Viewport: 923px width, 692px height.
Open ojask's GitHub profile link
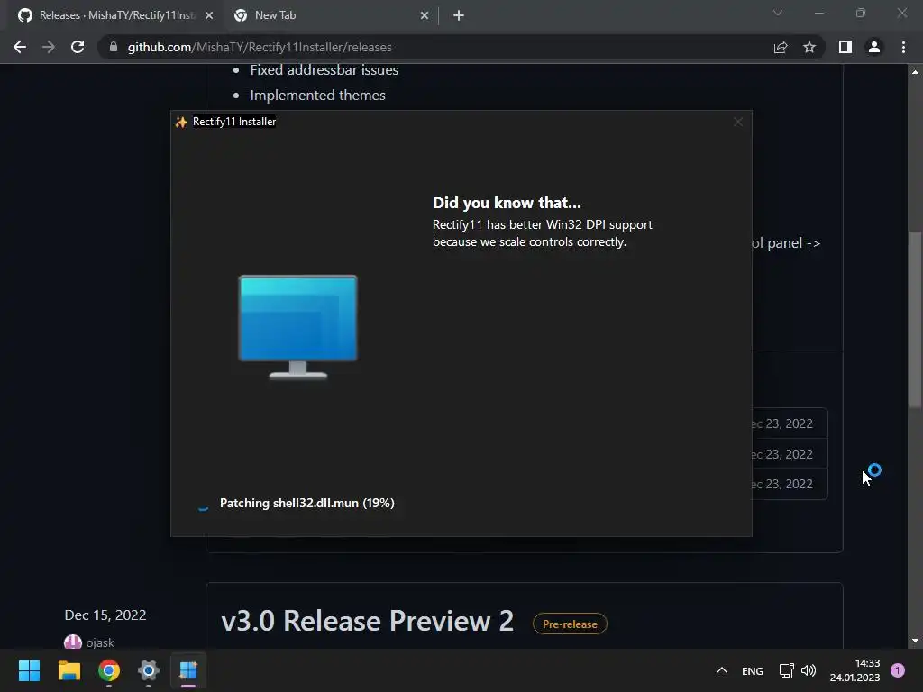pyautogui.click(x=100, y=642)
